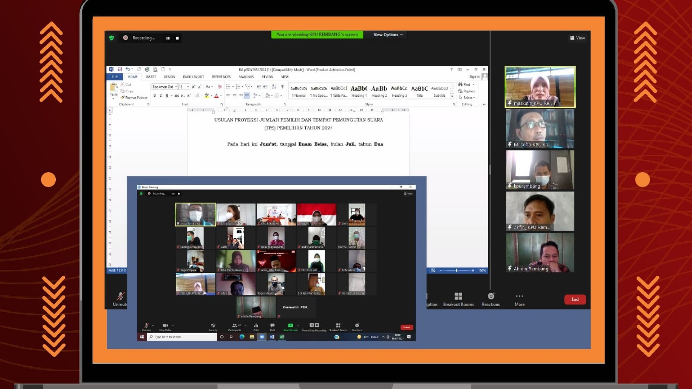The height and width of the screenshot is (389, 692).
Task: Open the Select dropdown in Editing group
Action: tap(467, 98)
